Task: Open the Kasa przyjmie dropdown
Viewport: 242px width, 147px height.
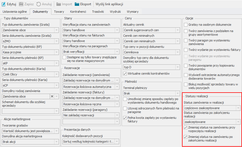Action: (x=56, y=52)
